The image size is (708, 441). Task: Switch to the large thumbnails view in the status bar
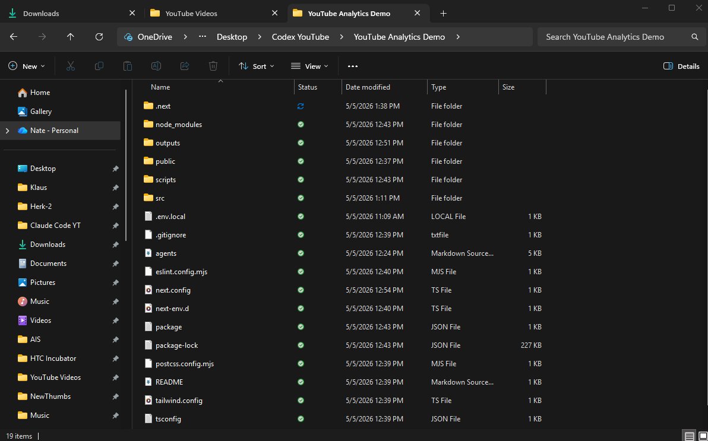[702, 436]
